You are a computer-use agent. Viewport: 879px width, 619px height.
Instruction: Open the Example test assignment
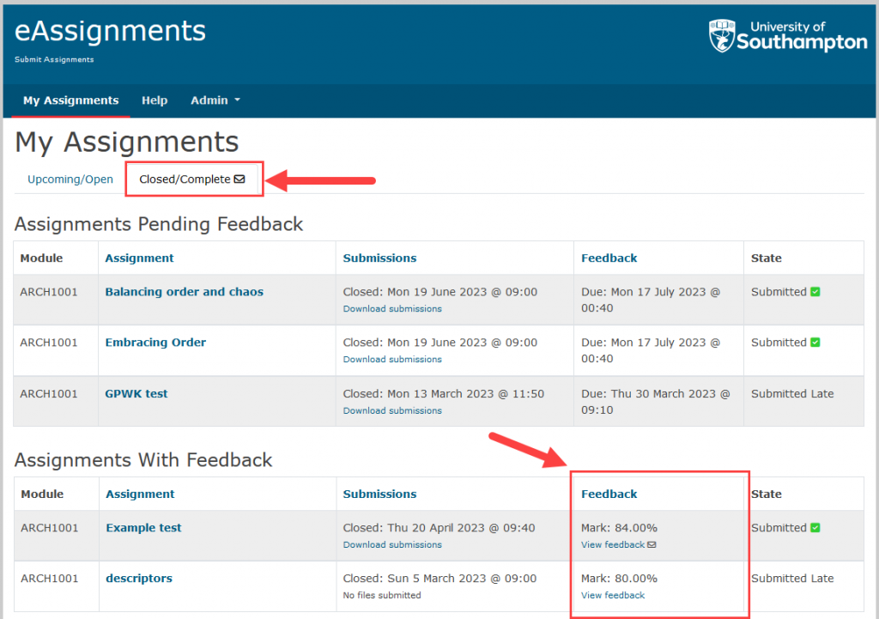click(x=143, y=528)
